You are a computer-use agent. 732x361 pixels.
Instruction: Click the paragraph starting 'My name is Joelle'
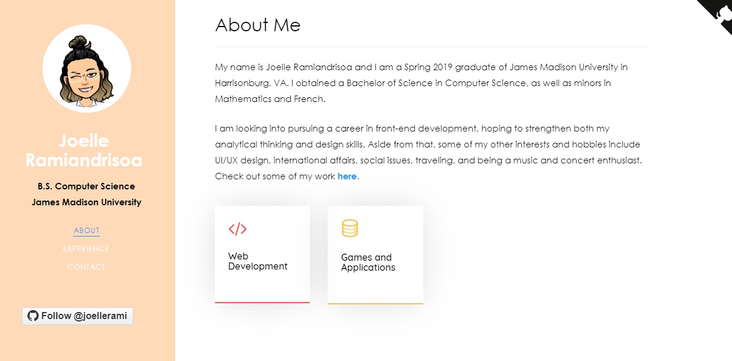click(x=421, y=83)
